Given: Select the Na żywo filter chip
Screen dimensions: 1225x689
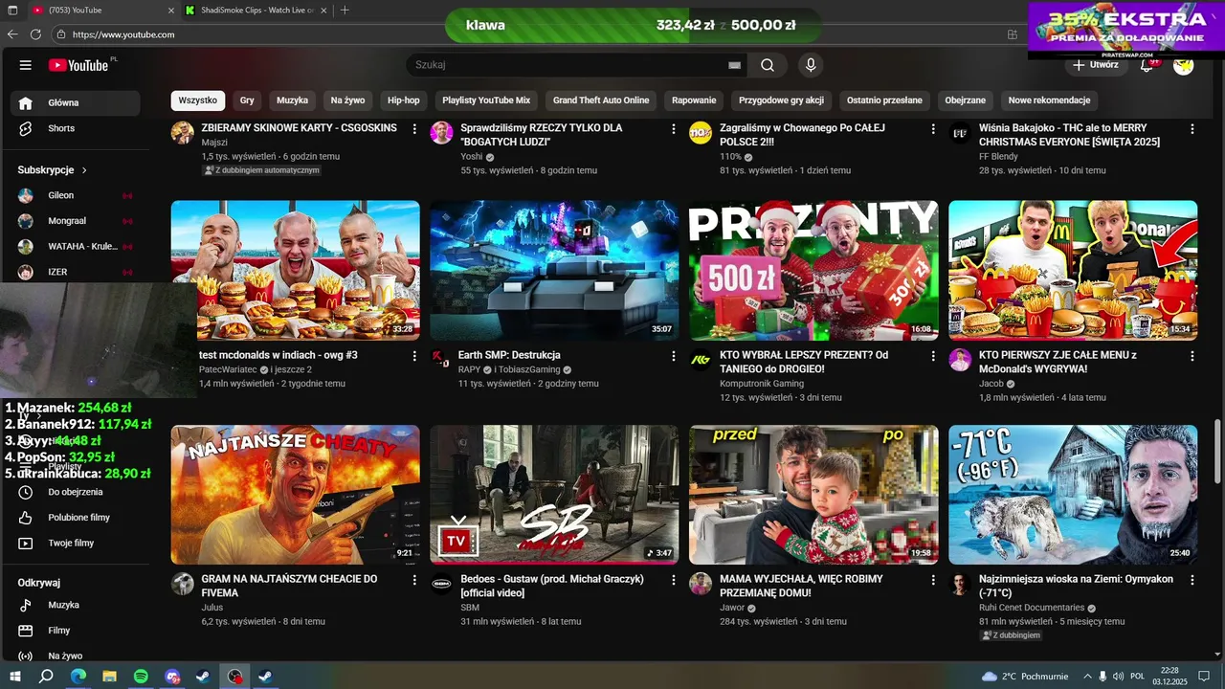Looking at the screenshot, I should [348, 100].
